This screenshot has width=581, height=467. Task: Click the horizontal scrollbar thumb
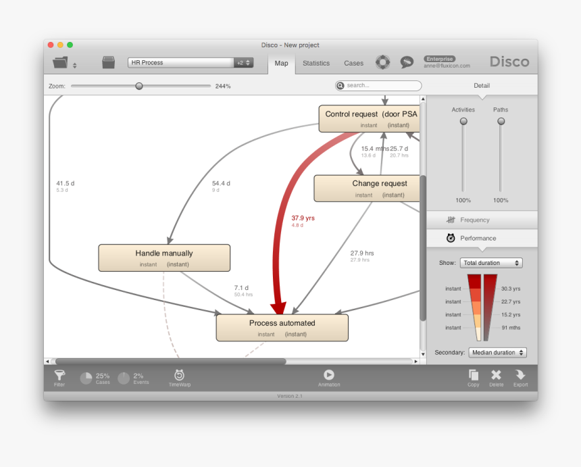tap(171, 361)
